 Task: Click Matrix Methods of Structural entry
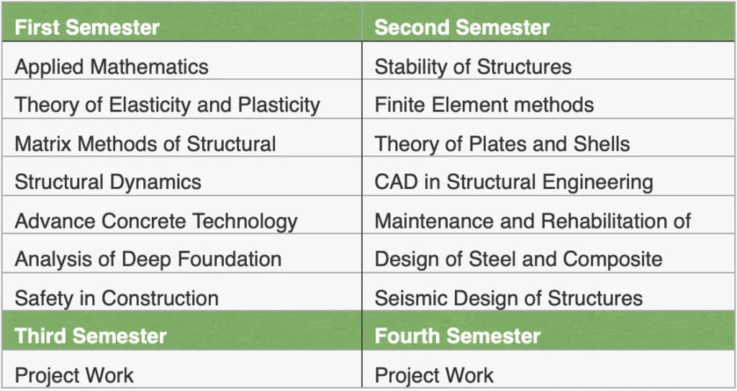pyautogui.click(x=145, y=144)
